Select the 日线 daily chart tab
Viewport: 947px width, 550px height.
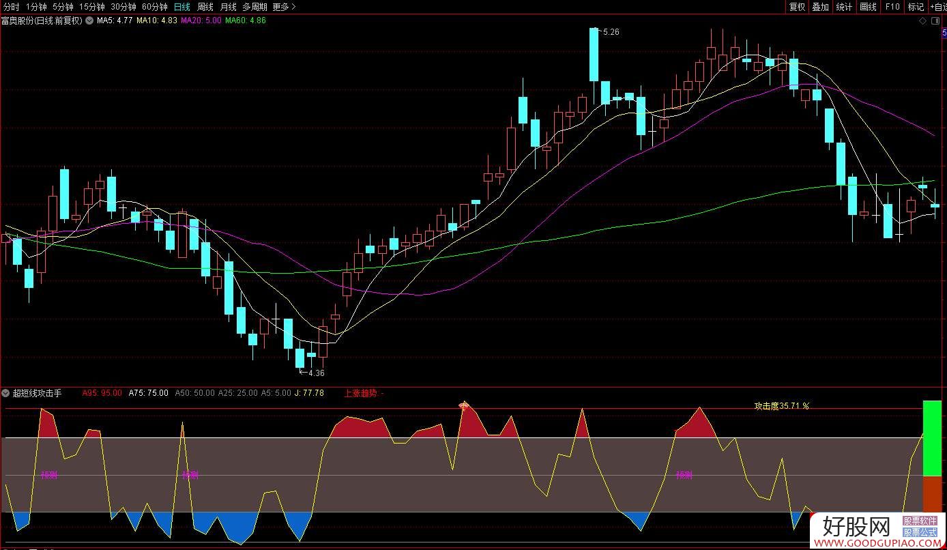(x=182, y=7)
